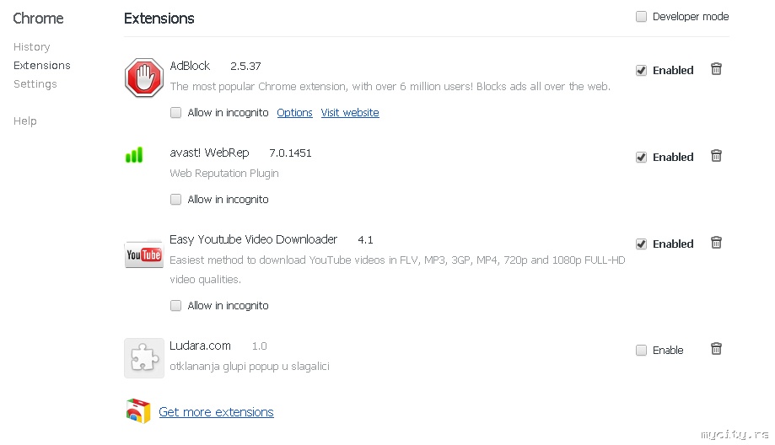This screenshot has width=775, height=445.
Task: Click the Chrome Web Store icon
Action: (138, 410)
